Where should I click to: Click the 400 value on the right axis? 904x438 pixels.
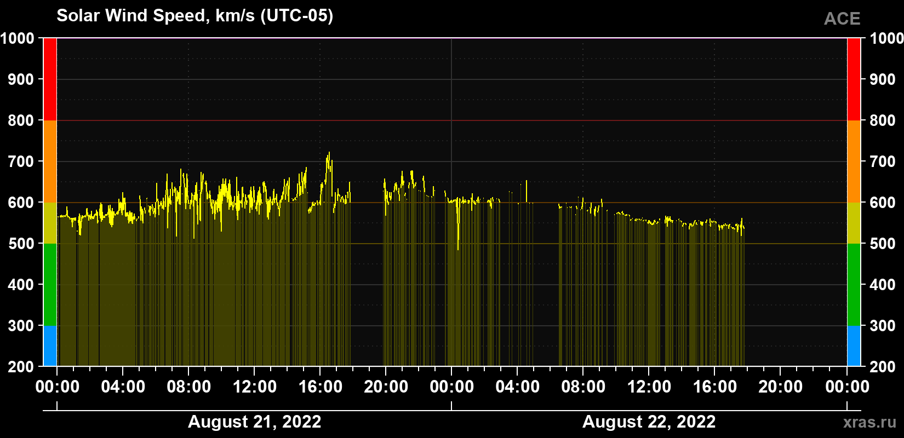coord(883,285)
